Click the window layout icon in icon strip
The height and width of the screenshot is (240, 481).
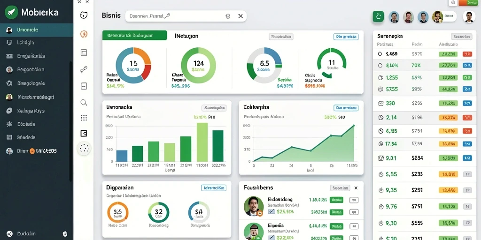click(x=84, y=52)
